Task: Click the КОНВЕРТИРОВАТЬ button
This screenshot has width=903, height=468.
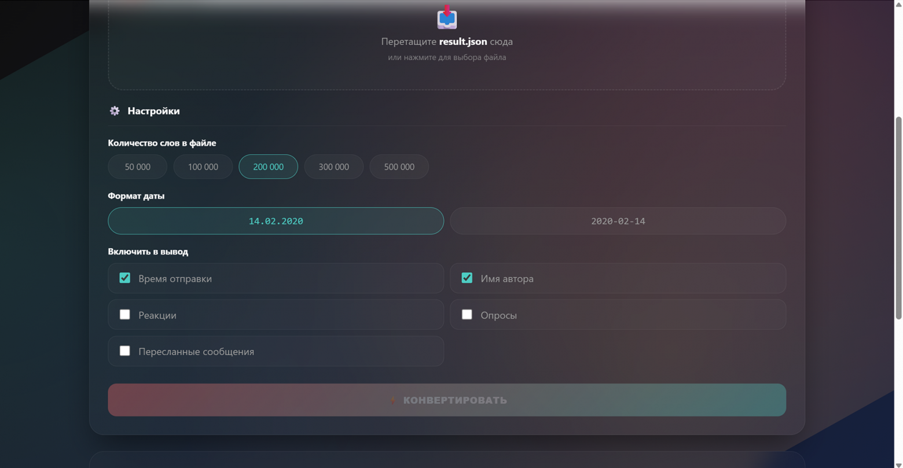Action: 447,400
